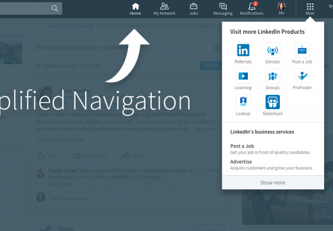Open the Me profile avatar menu
This screenshot has width=333, height=231.
[x=281, y=8]
